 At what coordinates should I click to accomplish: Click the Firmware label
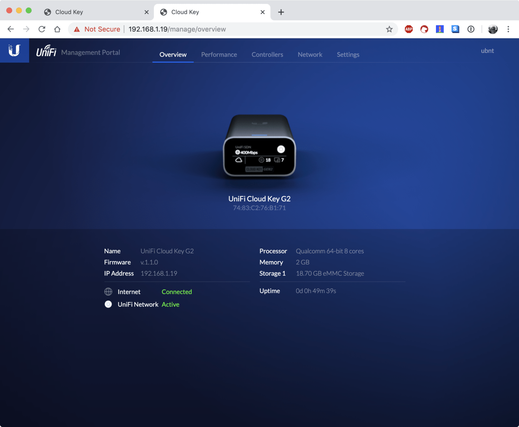[117, 262]
